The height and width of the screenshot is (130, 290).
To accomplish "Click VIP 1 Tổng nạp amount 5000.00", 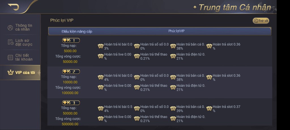I will [70, 51].
